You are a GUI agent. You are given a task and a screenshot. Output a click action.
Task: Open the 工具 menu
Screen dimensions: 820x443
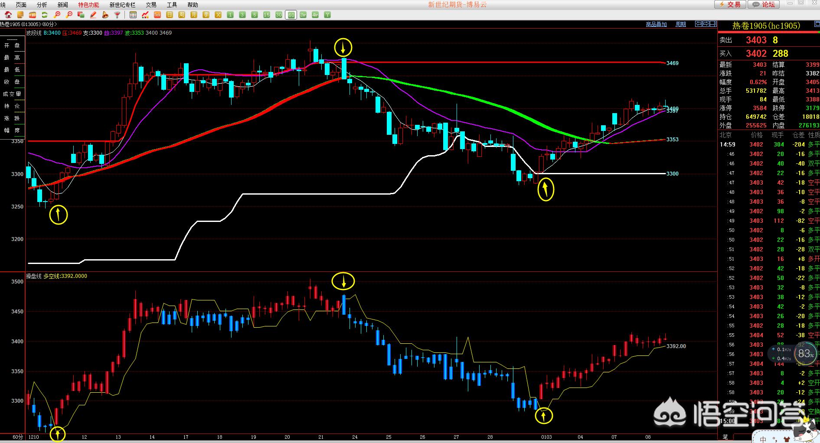pyautogui.click(x=172, y=5)
